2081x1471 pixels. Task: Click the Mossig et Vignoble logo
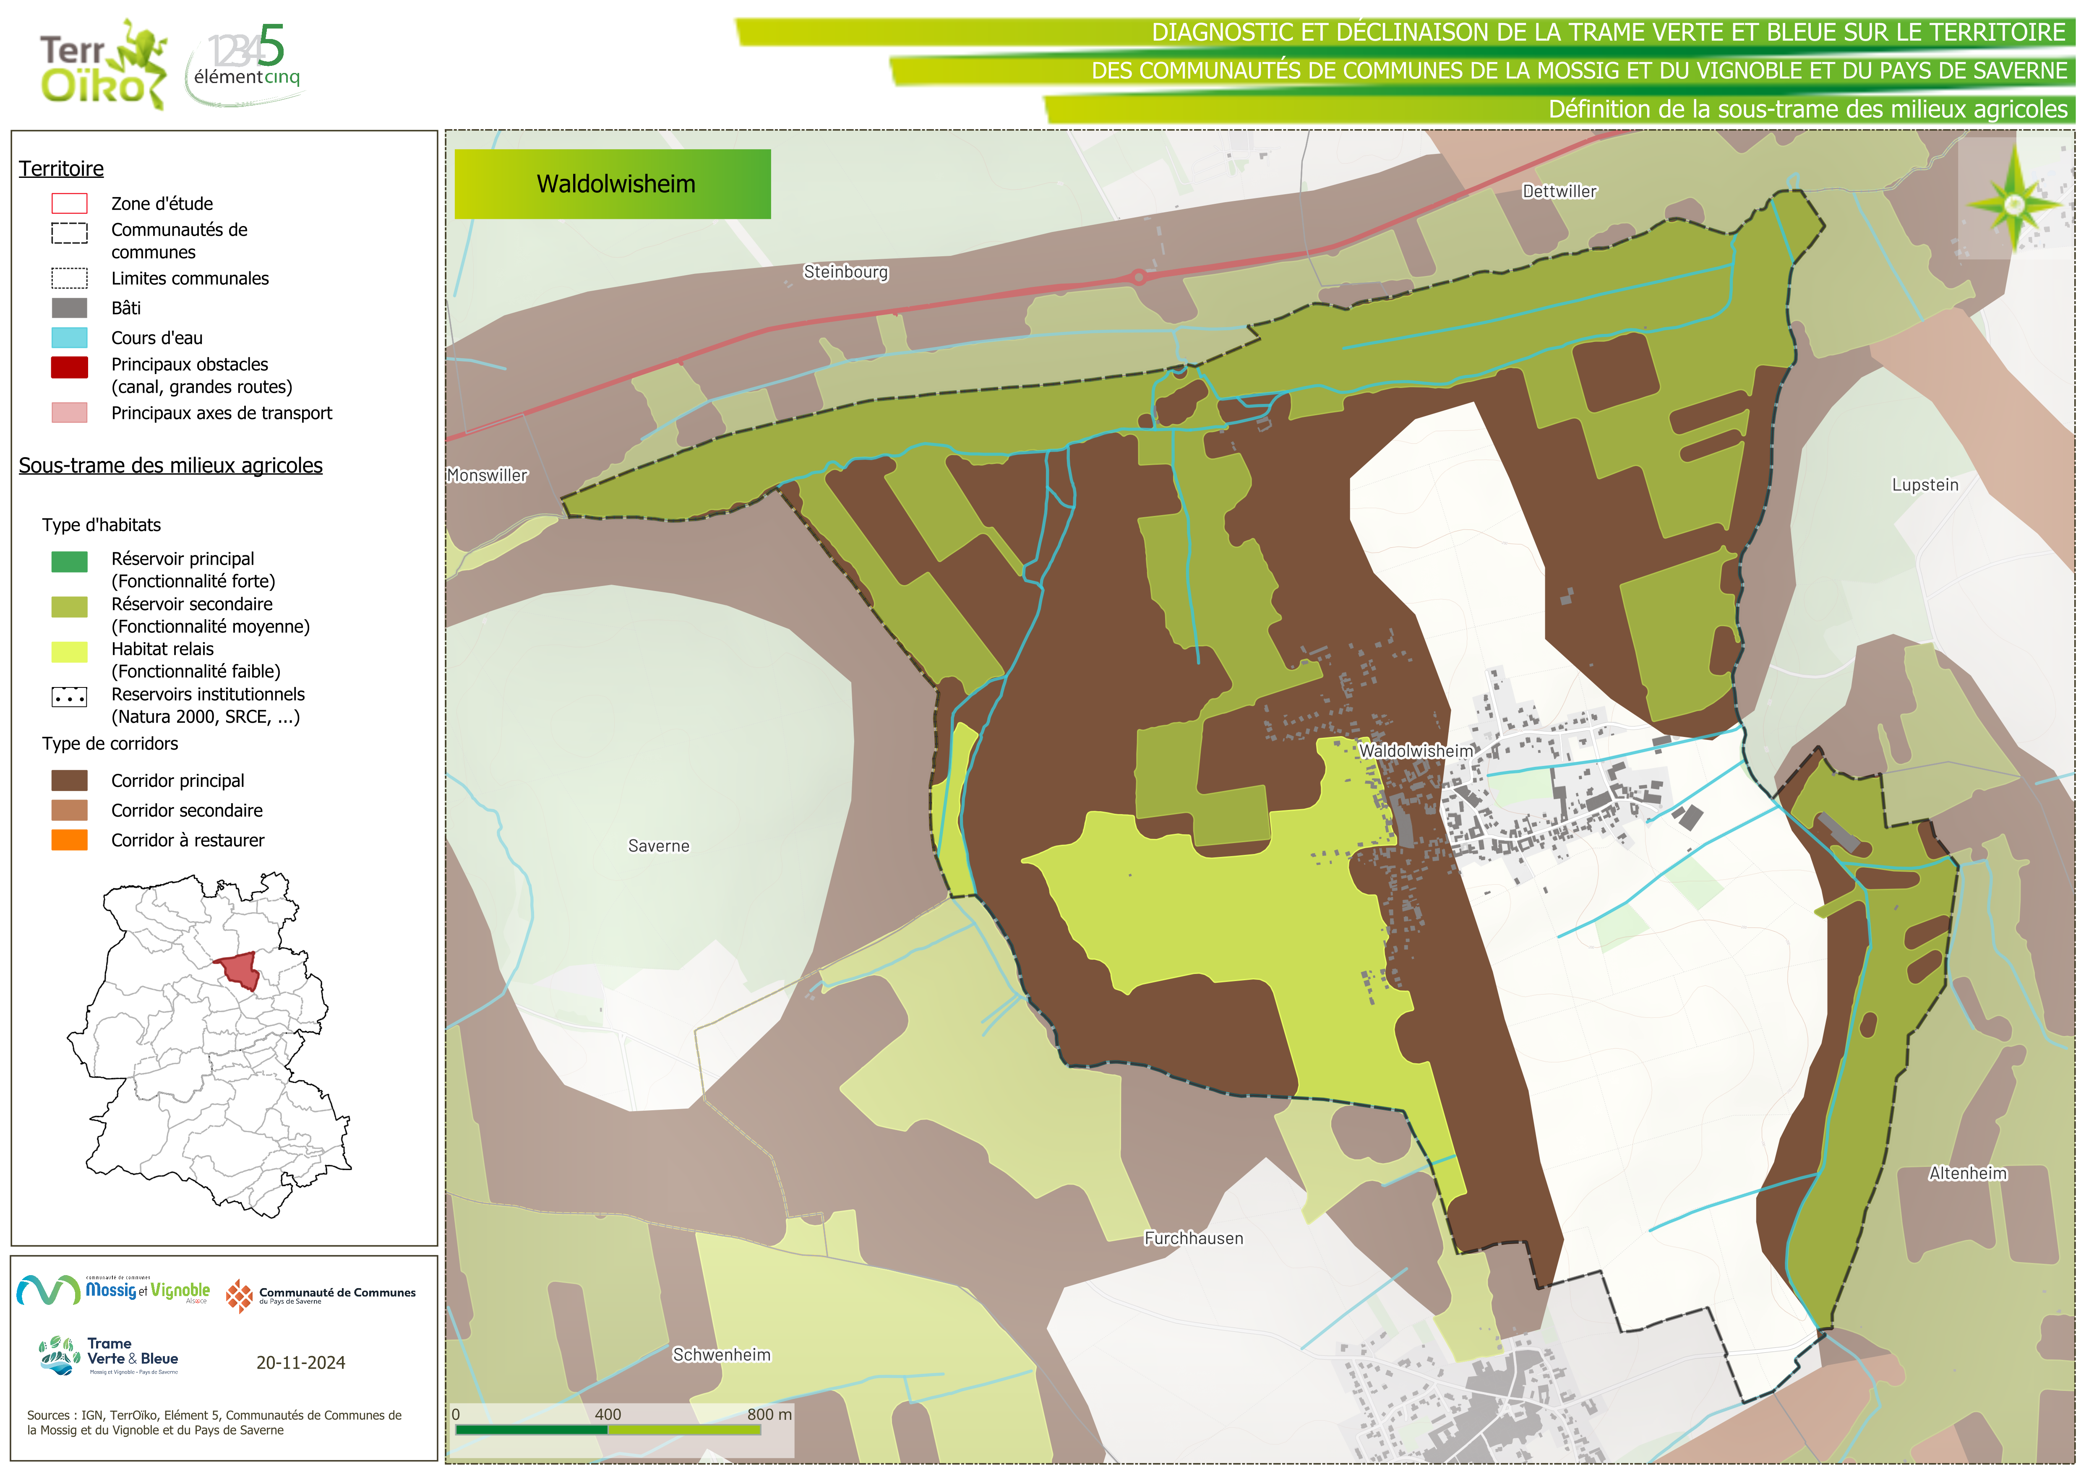click(113, 1291)
